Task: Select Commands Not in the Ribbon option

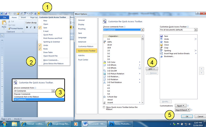Action: coord(27,97)
